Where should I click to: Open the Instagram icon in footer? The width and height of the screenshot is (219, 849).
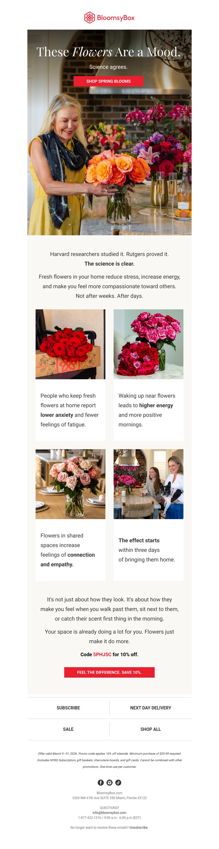click(109, 782)
